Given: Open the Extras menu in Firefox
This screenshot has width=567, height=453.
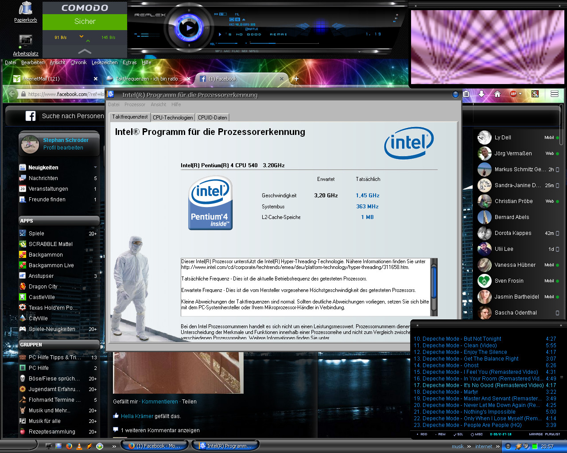Looking at the screenshot, I should (129, 62).
